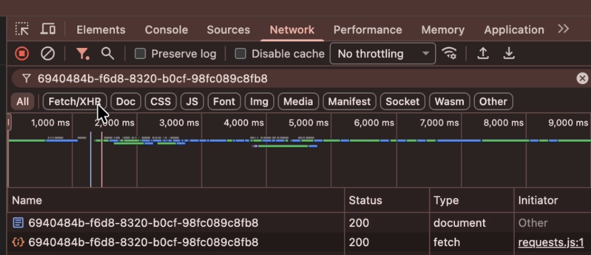Filter requests by Fetch/XHR

[74, 101]
